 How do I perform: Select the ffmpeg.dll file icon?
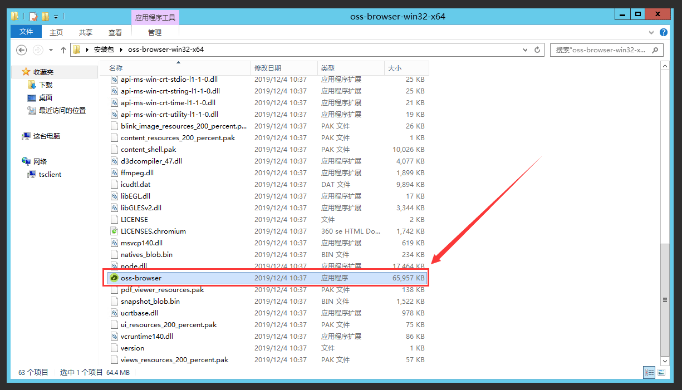(114, 172)
